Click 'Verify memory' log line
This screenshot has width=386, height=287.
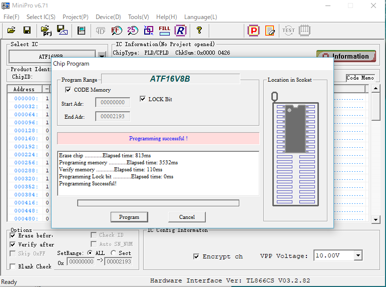(x=111, y=169)
